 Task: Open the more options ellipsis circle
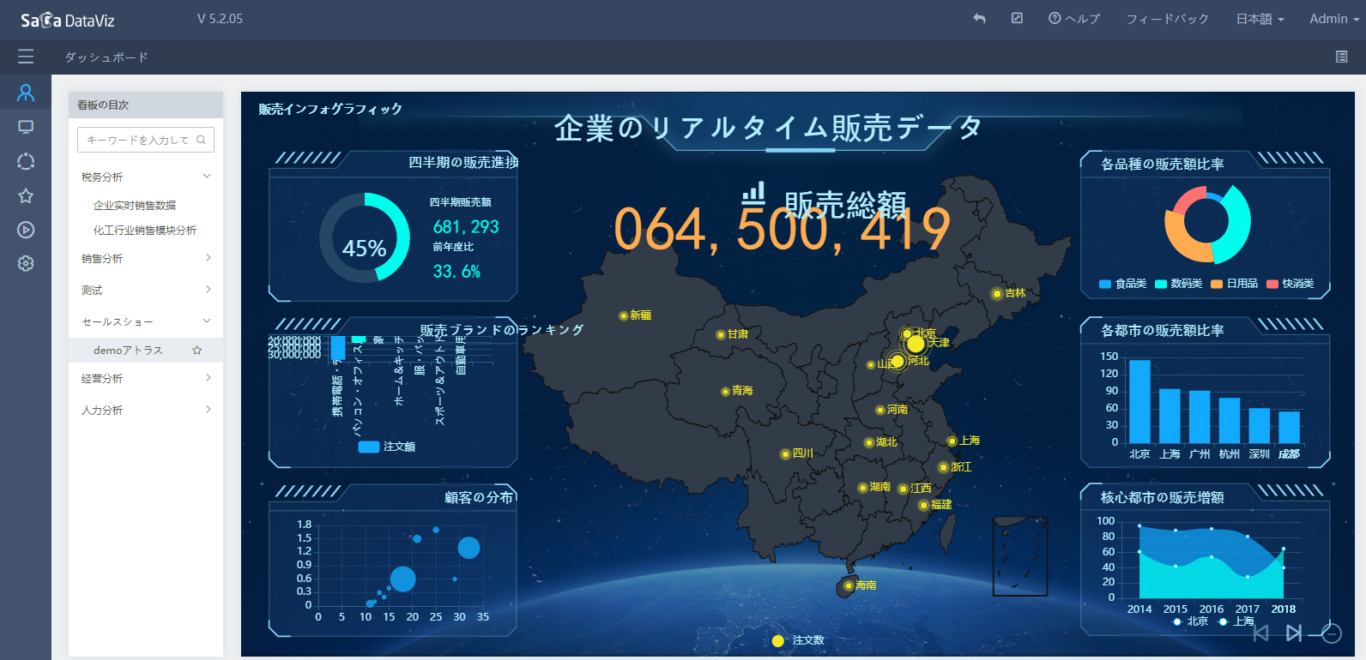click(1332, 633)
